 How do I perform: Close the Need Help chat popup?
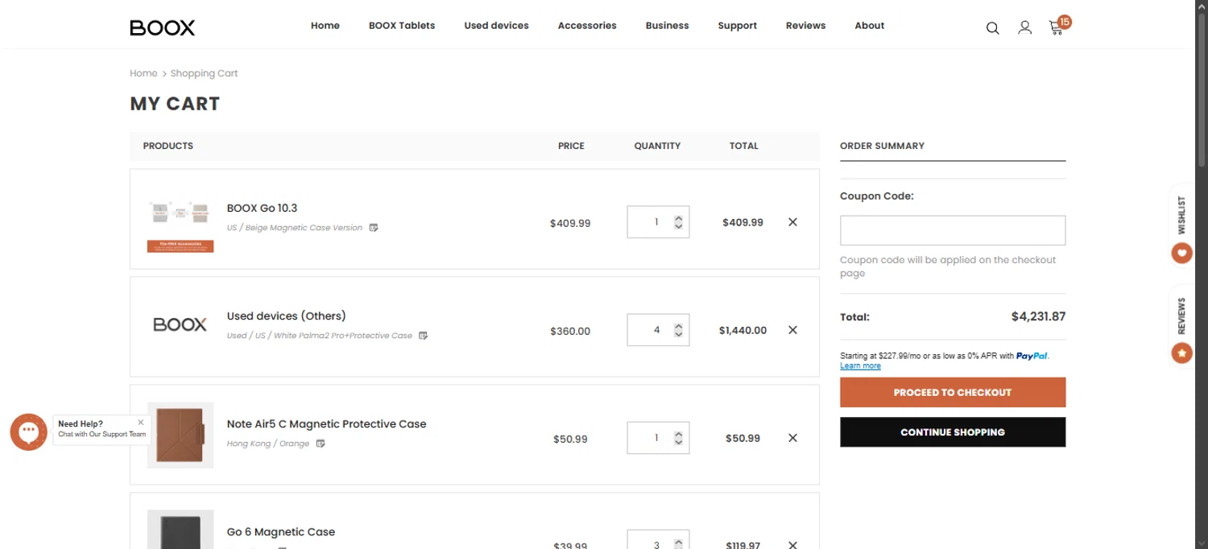pos(141,422)
